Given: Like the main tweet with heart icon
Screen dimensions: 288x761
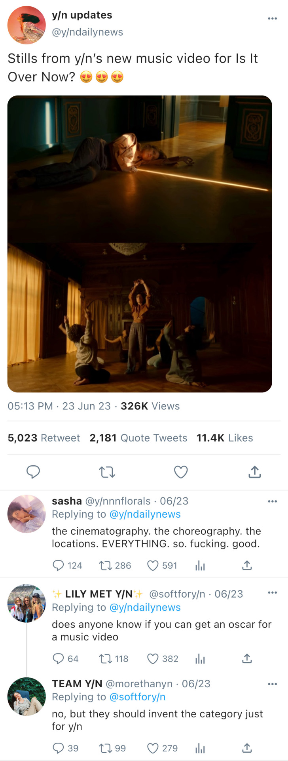Looking at the screenshot, I should click(x=181, y=472).
